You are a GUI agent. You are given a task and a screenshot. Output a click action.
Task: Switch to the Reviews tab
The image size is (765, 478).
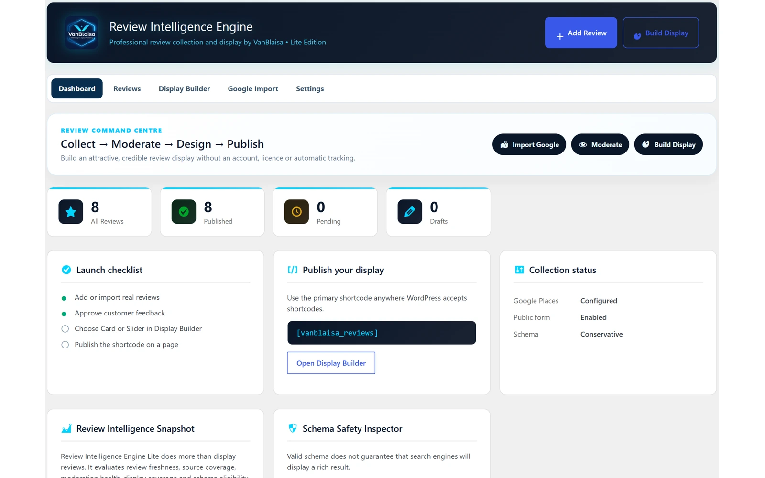coord(127,88)
